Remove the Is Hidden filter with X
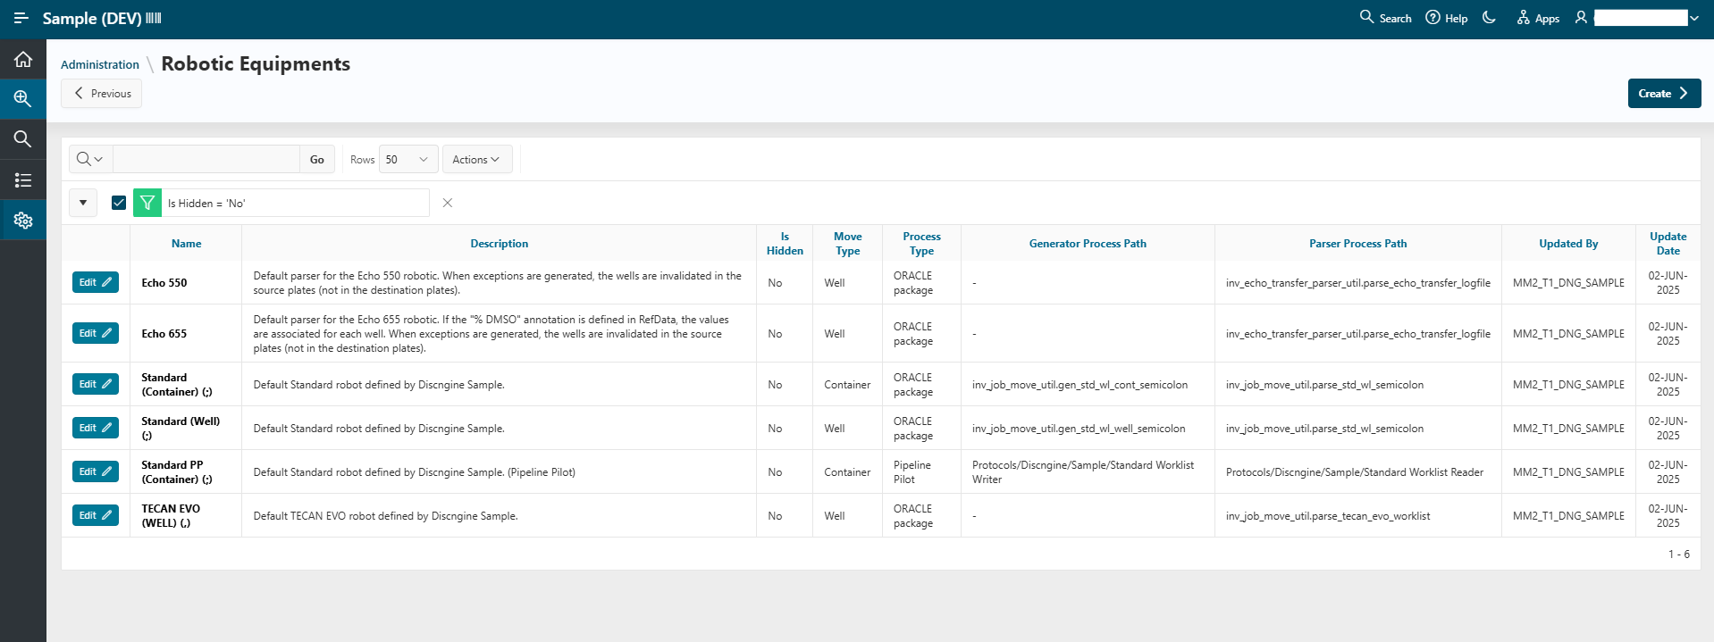 click(448, 203)
